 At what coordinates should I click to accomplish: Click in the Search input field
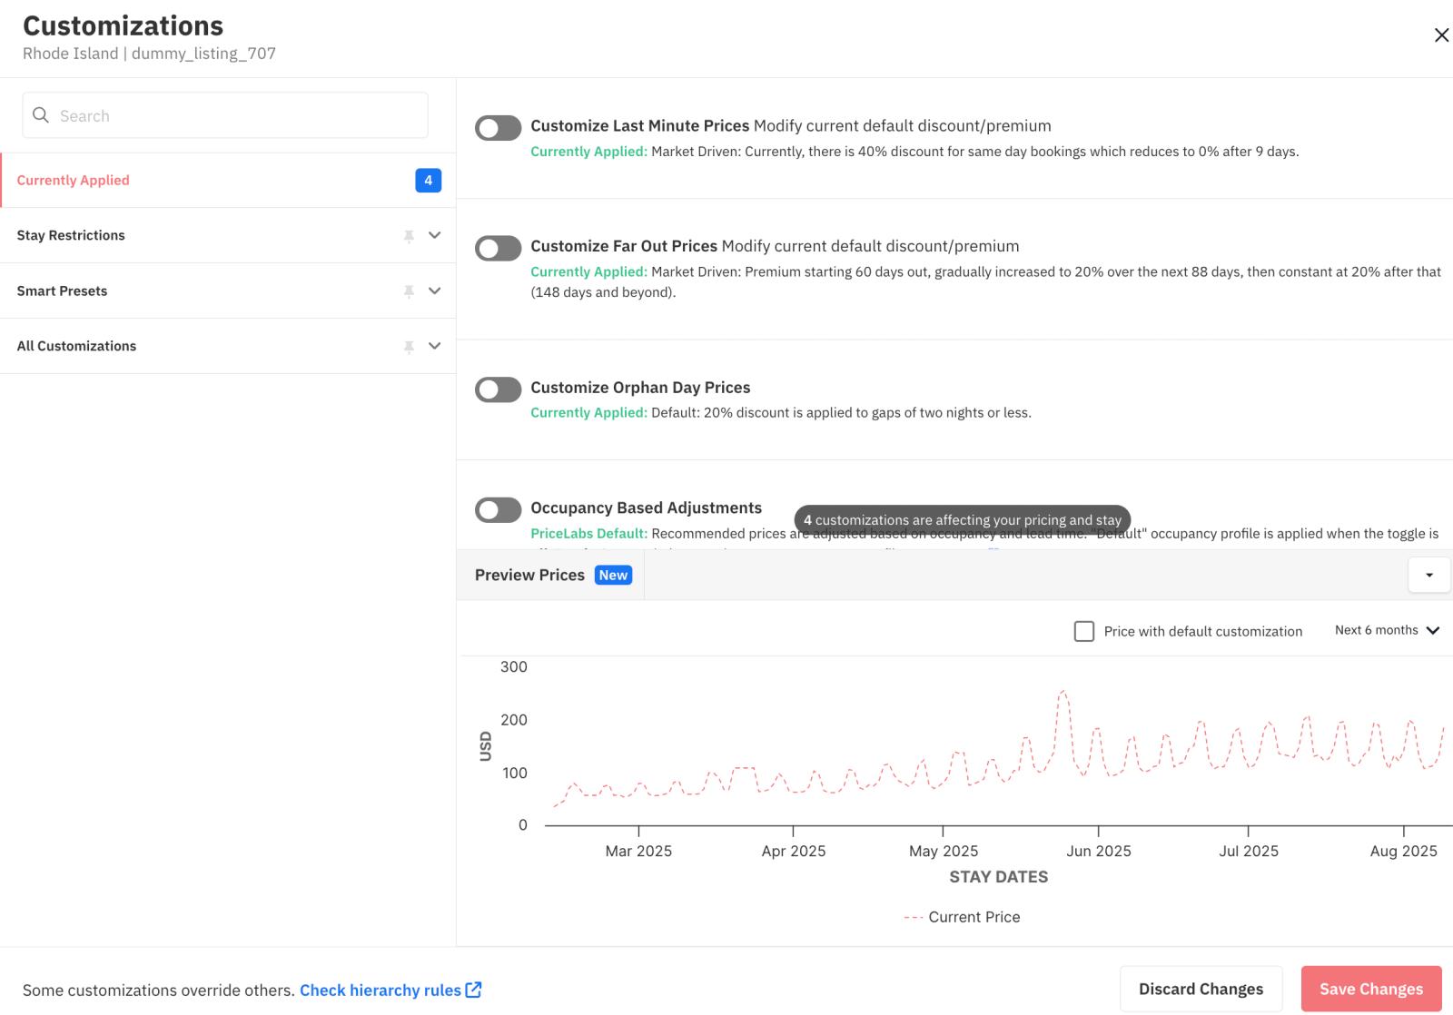pyautogui.click(x=225, y=115)
